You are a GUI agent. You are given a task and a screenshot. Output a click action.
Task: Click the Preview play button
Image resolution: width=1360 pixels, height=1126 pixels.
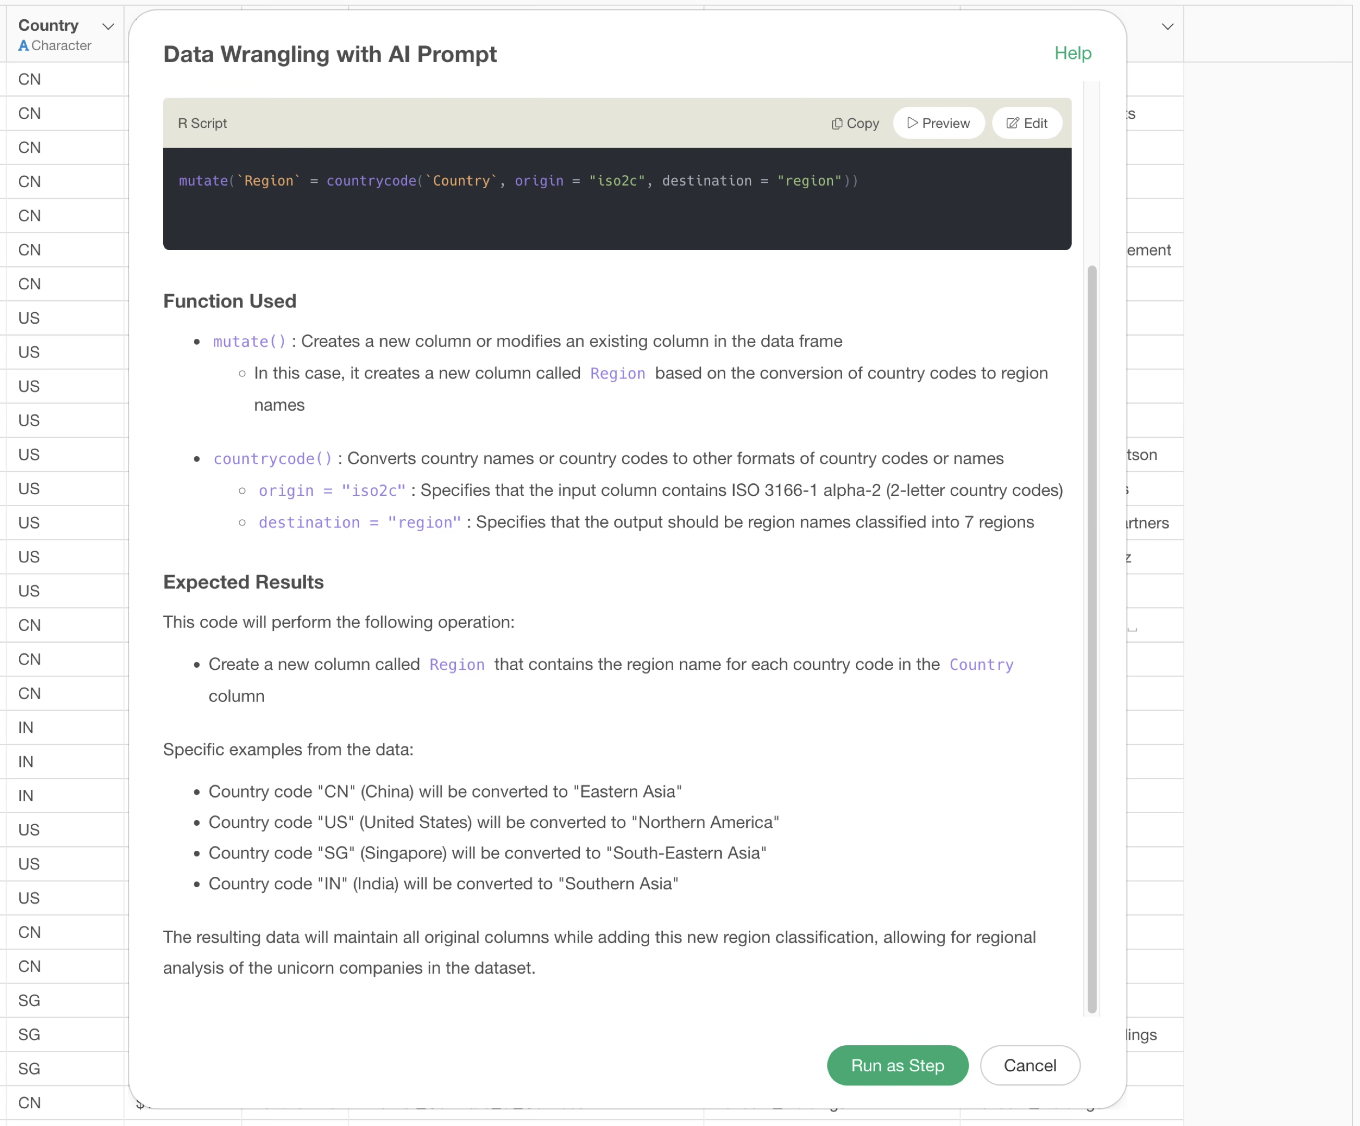(938, 123)
